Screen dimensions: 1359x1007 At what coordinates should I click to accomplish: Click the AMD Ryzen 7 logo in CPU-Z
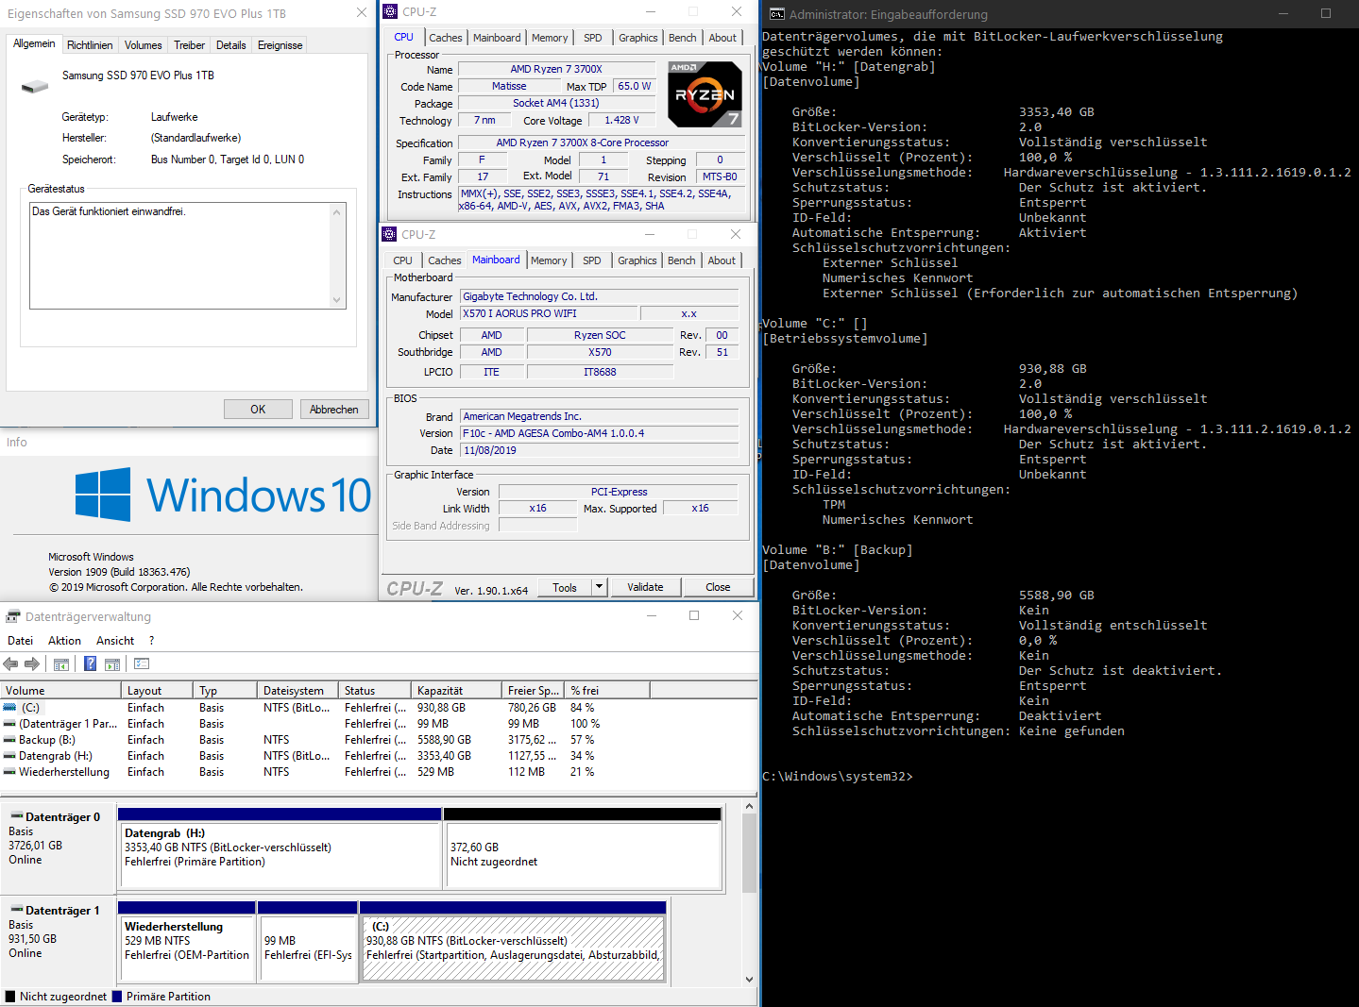click(705, 94)
